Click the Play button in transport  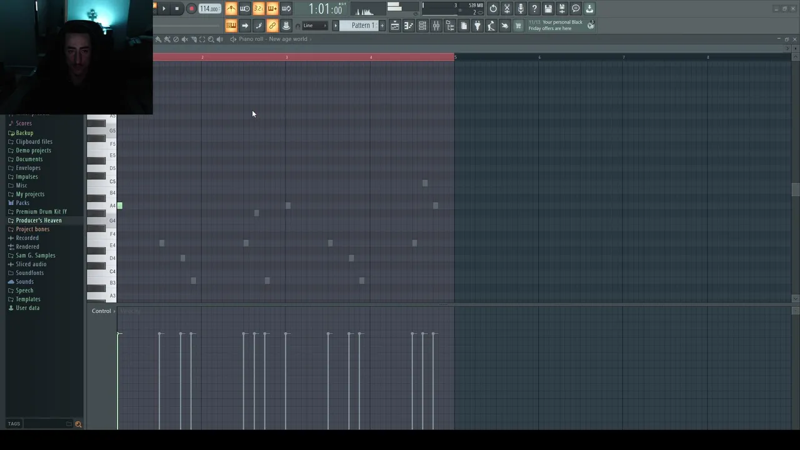[x=164, y=9]
